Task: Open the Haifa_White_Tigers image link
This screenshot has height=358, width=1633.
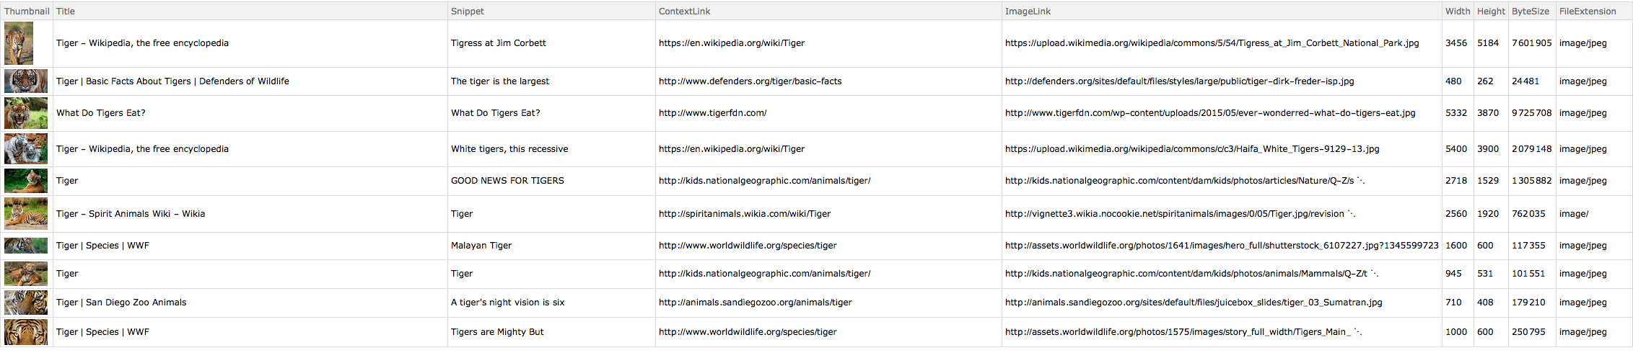Action: [1191, 149]
